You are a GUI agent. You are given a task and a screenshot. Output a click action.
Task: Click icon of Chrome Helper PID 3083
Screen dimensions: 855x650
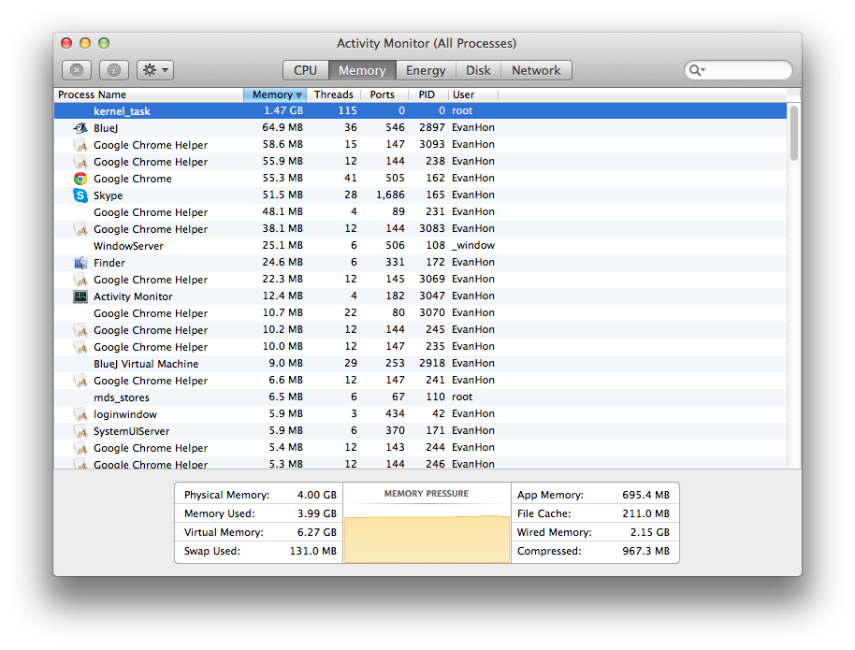coord(80,229)
